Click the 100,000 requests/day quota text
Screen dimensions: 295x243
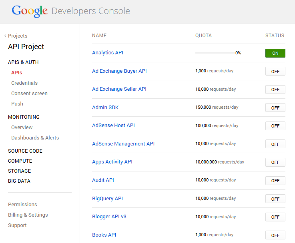[x=217, y=125]
